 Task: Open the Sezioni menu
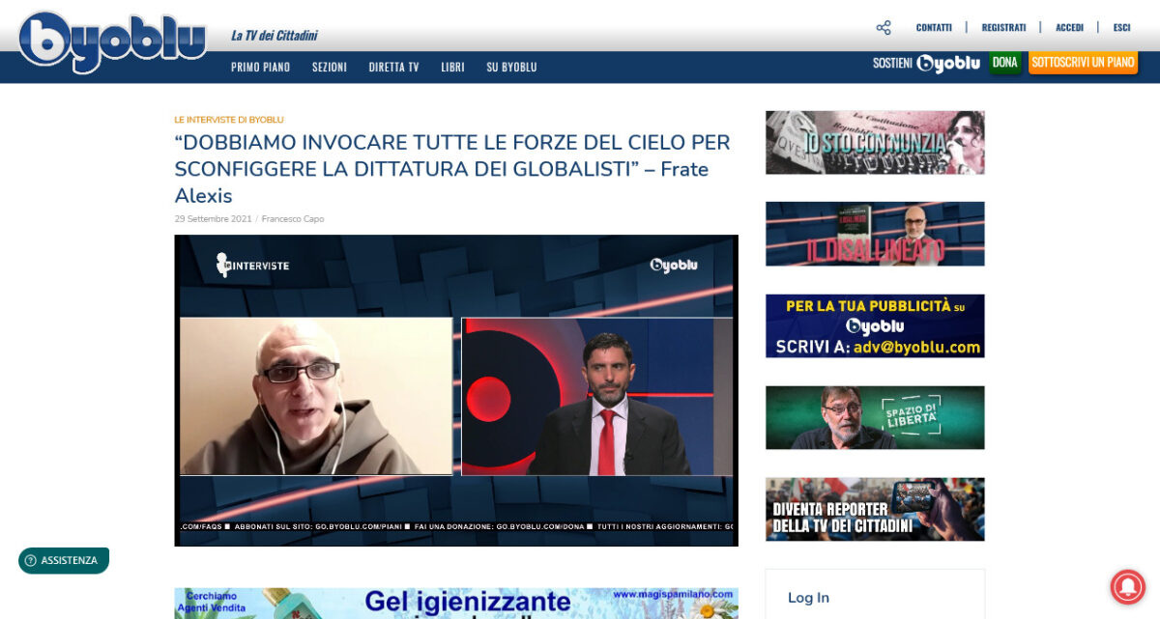(x=329, y=68)
